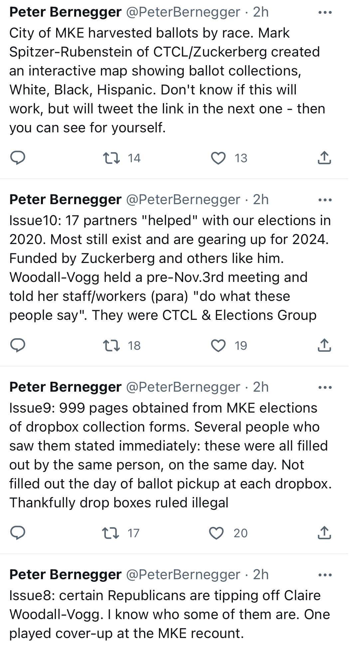Retweet the Issue10 tweet with 18 retweets
This screenshot has width=349, height=646.
(111, 345)
